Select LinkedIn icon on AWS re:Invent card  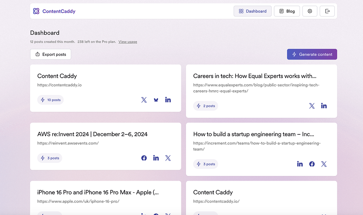coord(156,158)
